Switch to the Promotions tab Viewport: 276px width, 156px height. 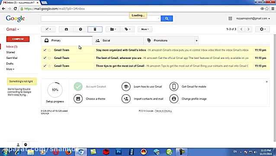[169, 41]
